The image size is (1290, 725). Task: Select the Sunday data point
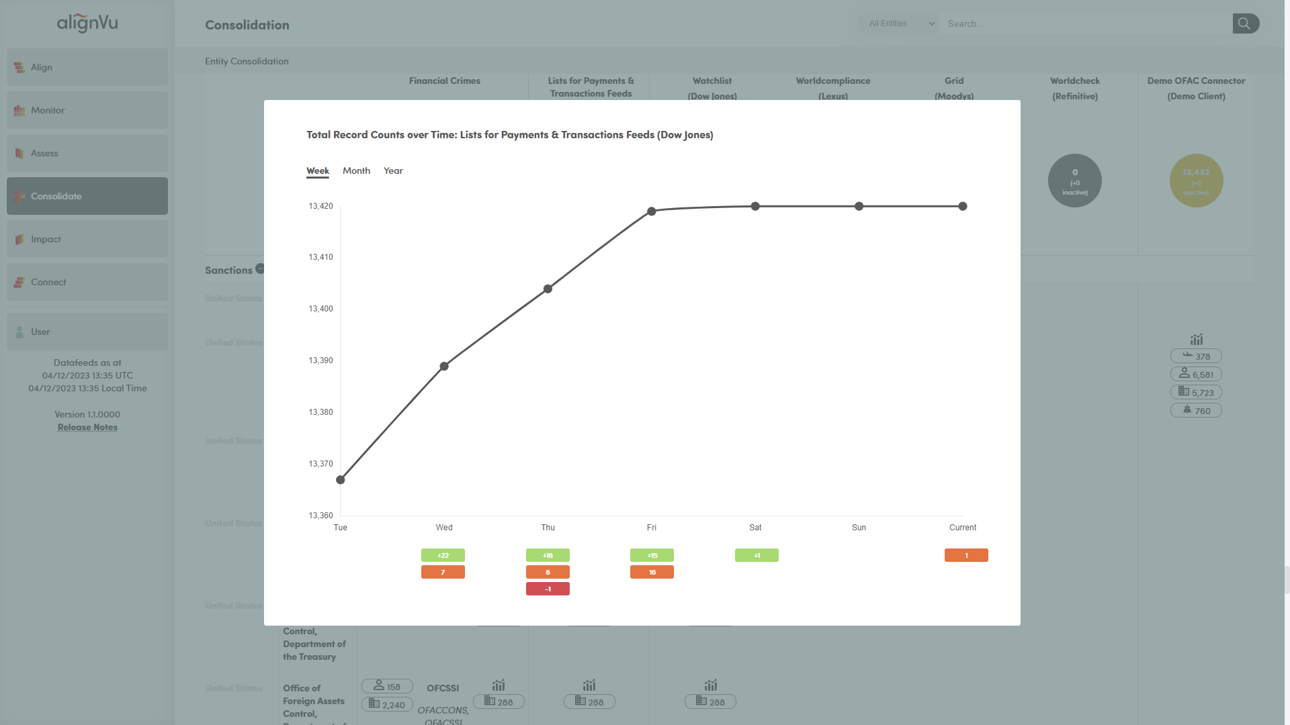[x=859, y=206]
